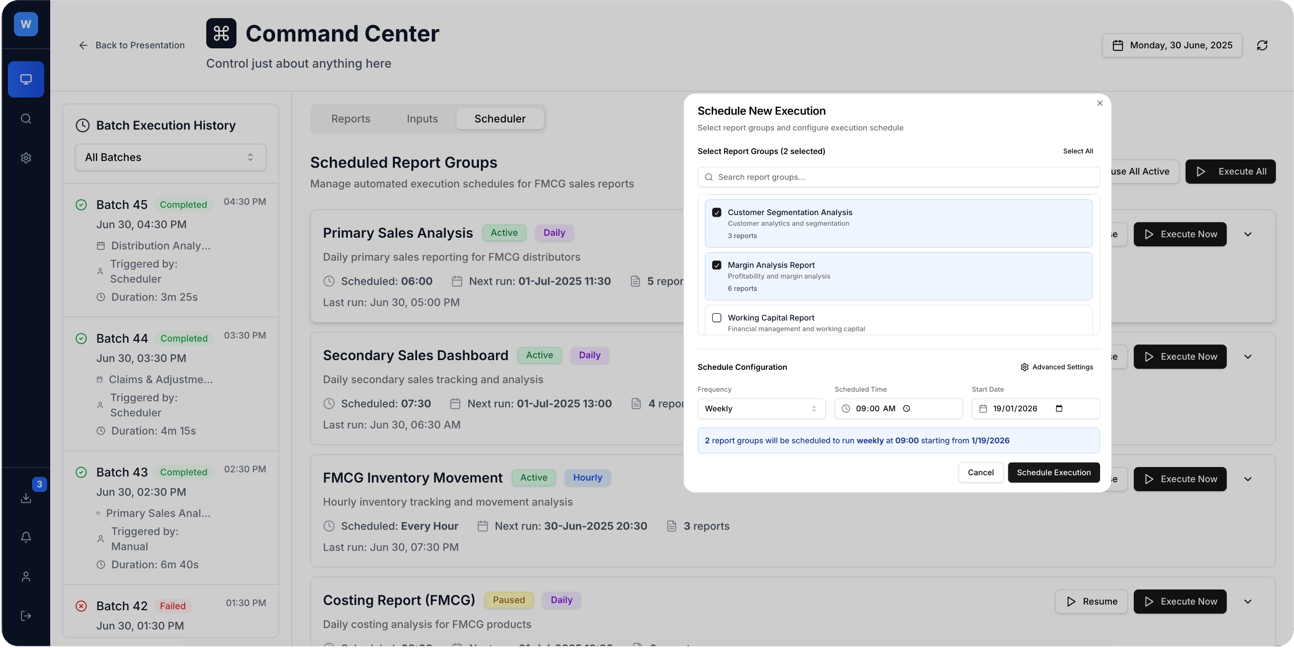The height and width of the screenshot is (648, 1294).
Task: Open the notifications bell in the sidebar
Action: coord(26,537)
